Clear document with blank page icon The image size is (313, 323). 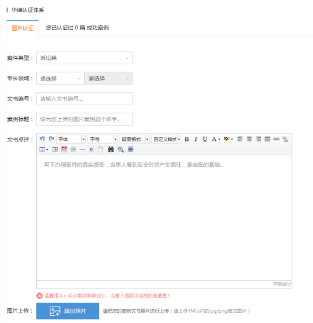[x=100, y=149]
